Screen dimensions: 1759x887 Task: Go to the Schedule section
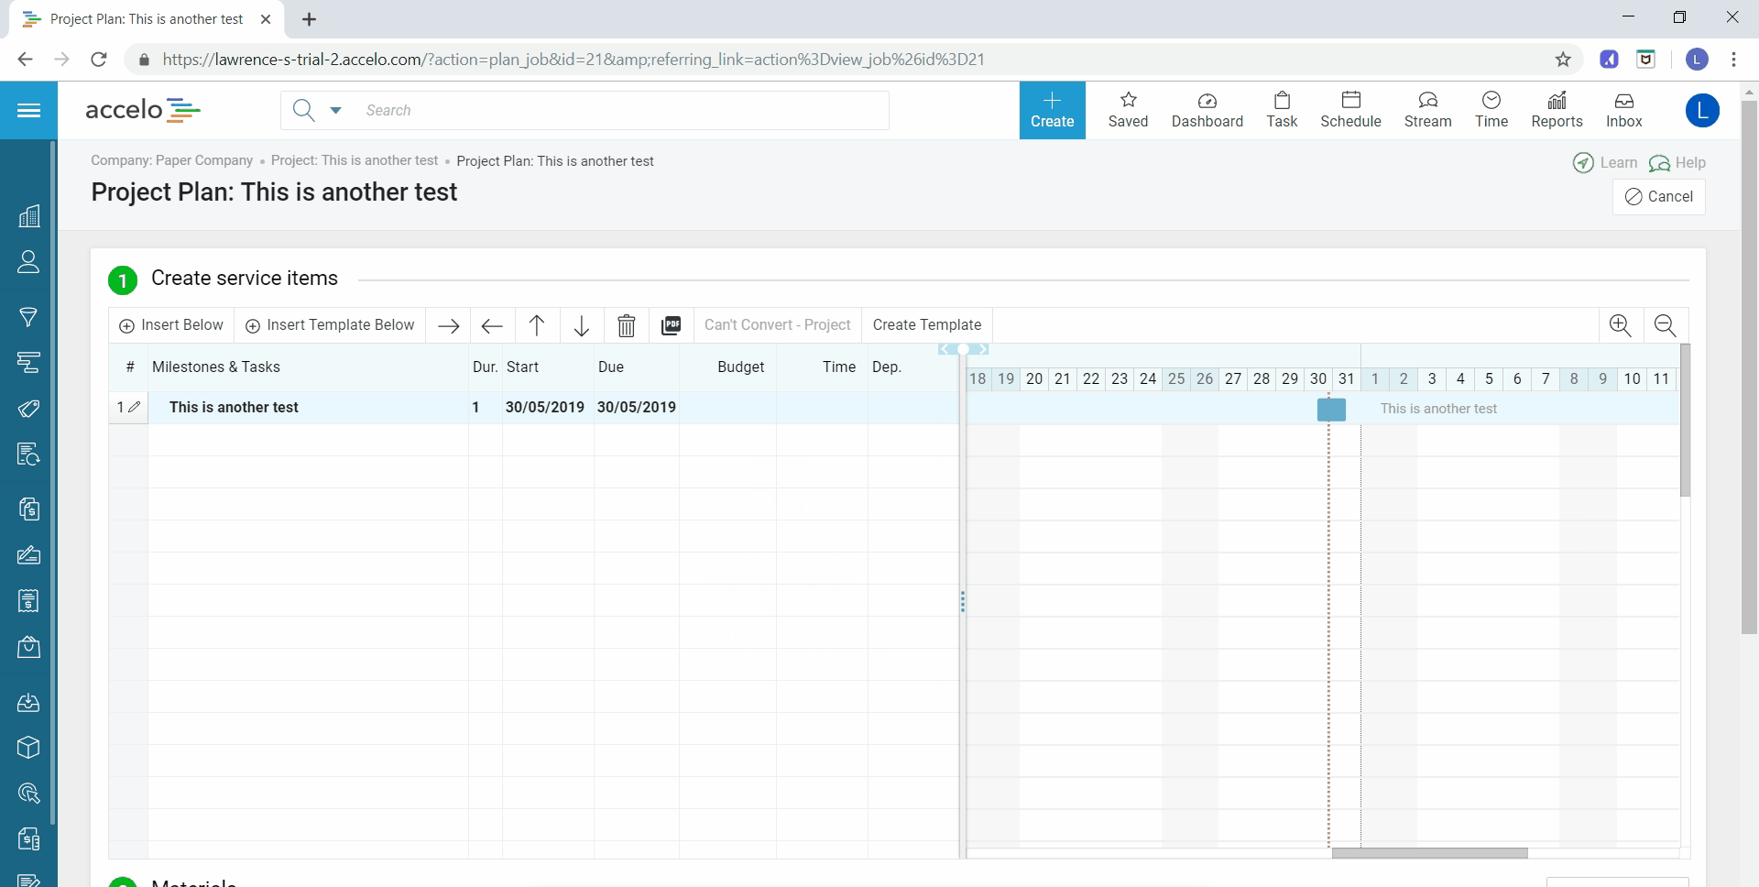(x=1350, y=111)
